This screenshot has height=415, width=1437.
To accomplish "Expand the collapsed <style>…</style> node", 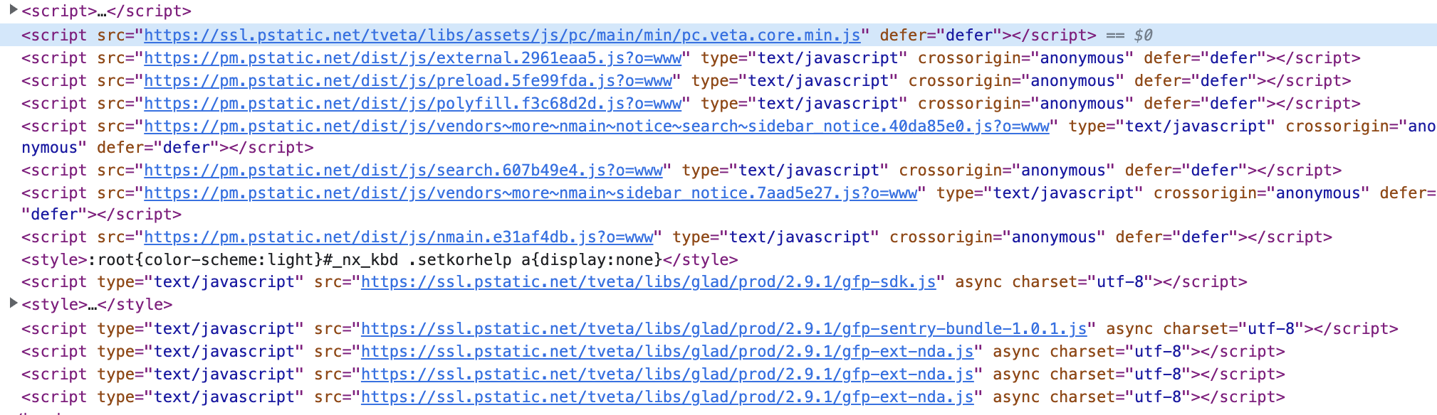I will (x=13, y=303).
